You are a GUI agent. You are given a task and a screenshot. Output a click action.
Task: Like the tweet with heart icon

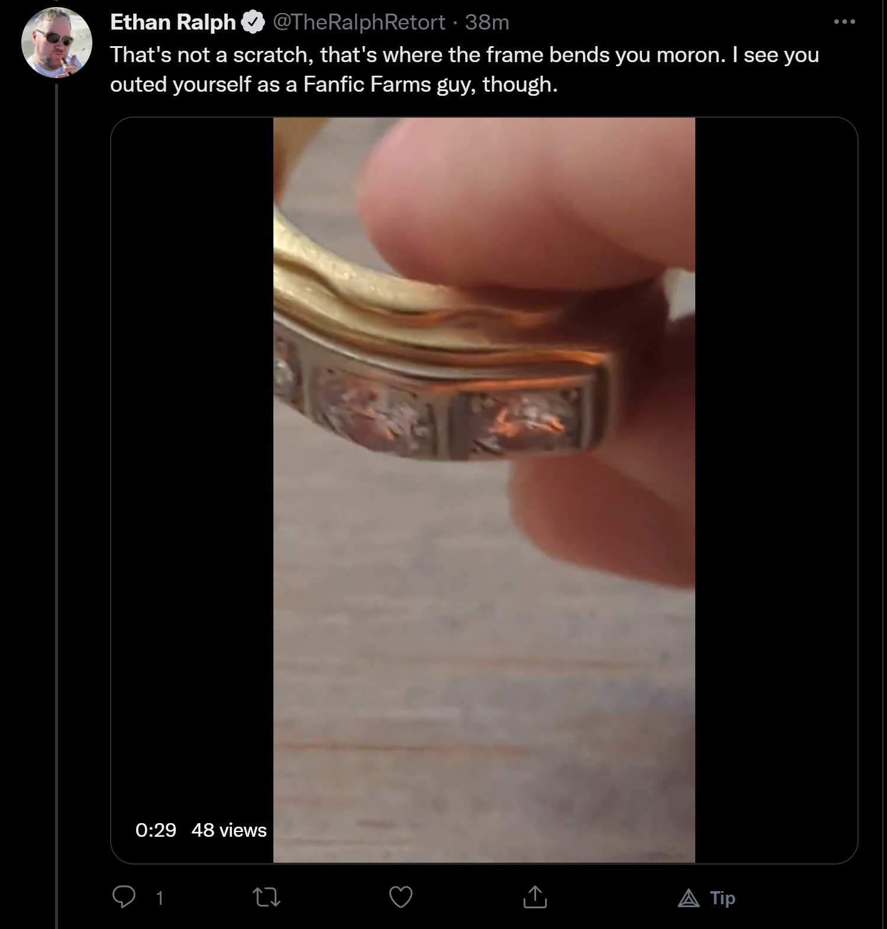click(401, 898)
